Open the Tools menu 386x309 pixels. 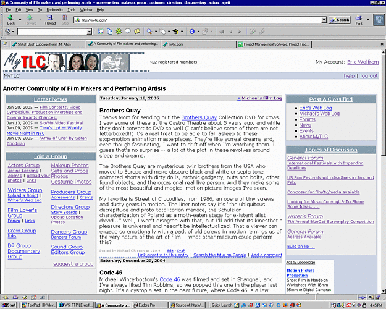[x=72, y=10]
